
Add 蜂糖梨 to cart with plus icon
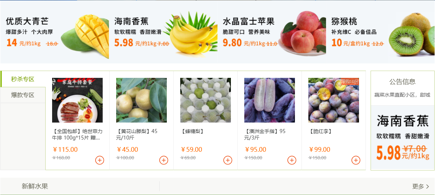(x=228, y=160)
